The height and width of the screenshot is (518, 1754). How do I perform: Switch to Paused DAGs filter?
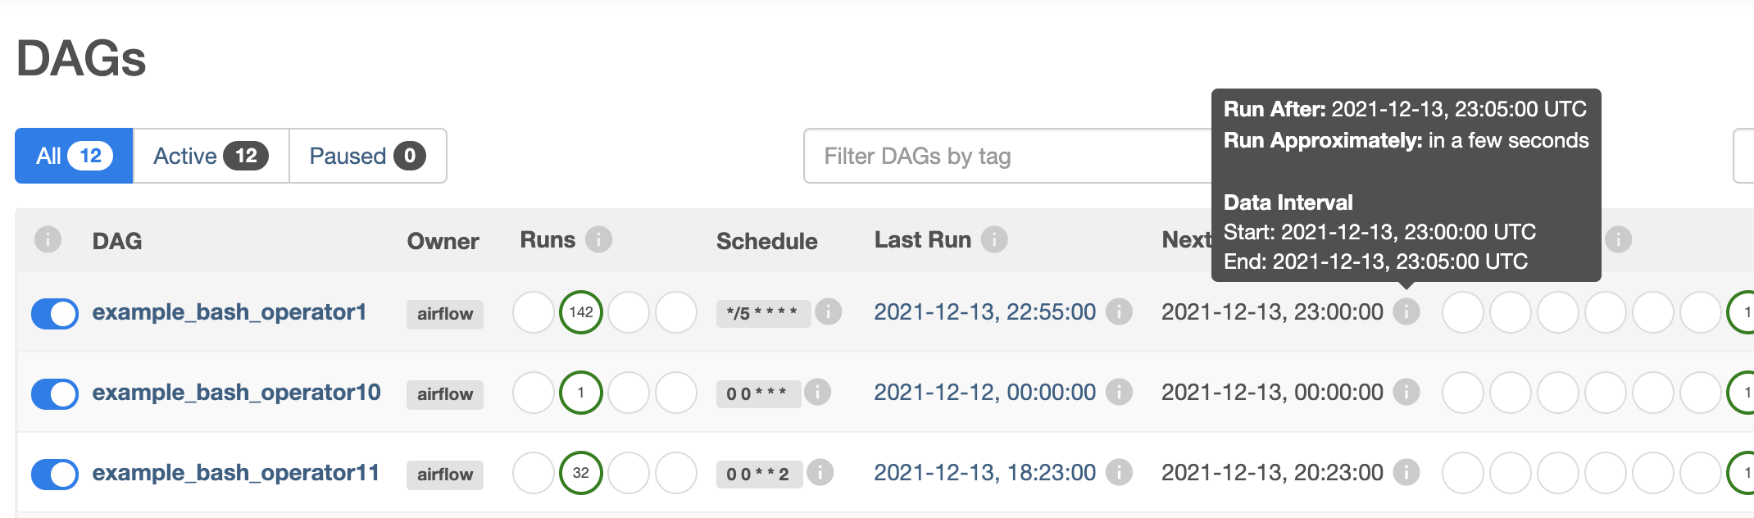click(x=367, y=156)
